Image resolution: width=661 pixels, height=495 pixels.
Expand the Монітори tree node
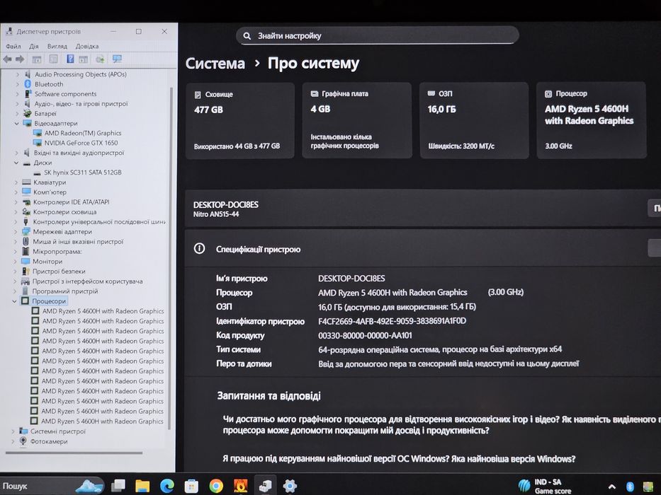click(x=15, y=262)
